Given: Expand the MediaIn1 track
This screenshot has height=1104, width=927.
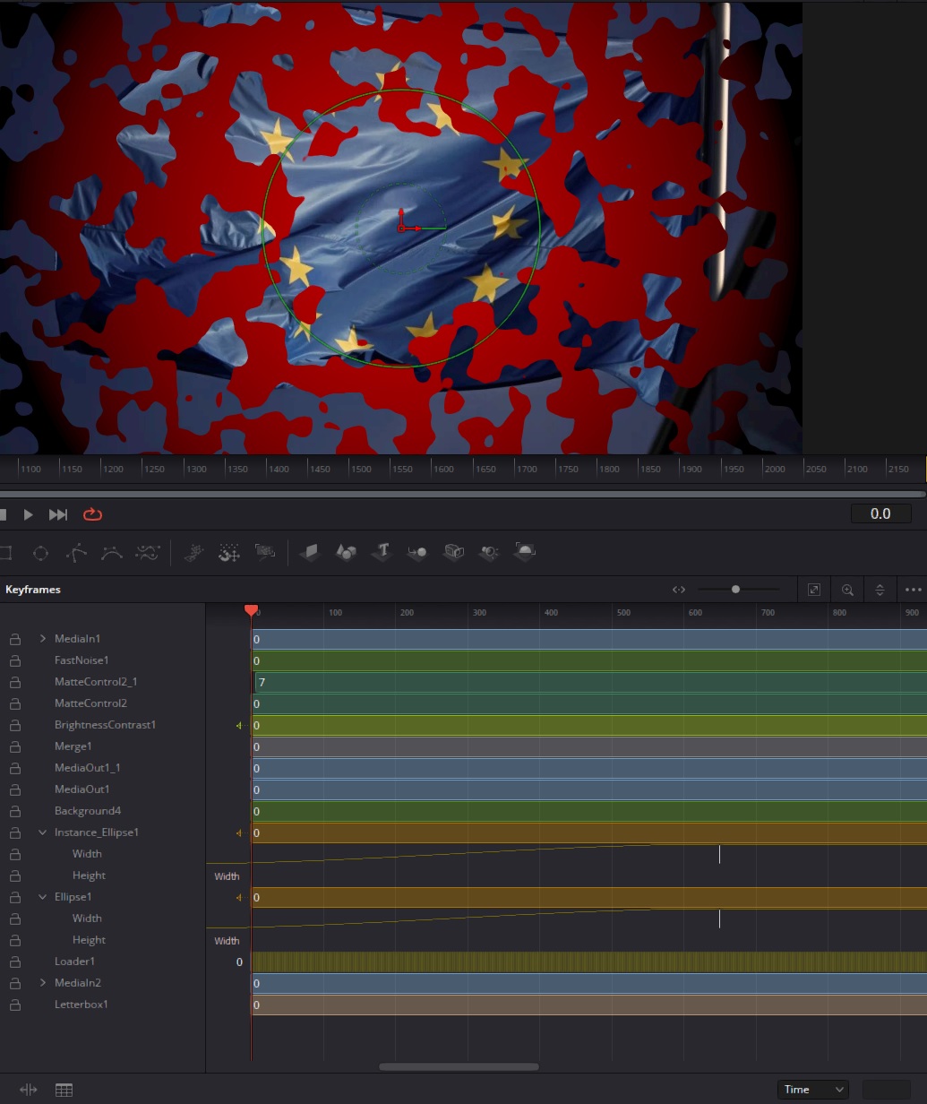Looking at the screenshot, I should [x=43, y=639].
